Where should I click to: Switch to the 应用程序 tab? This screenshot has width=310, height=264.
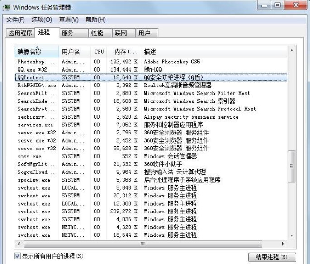(x=20, y=33)
